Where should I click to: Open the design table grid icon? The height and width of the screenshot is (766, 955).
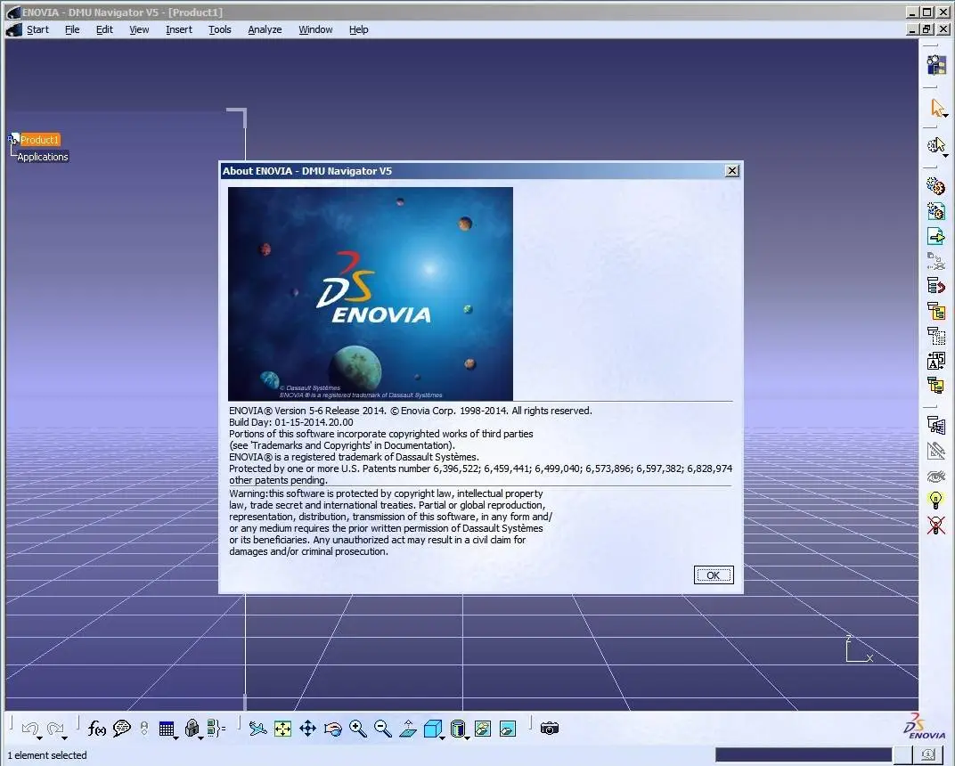click(x=166, y=729)
